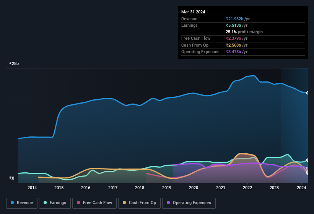Disable the Cash From Op legend entry
Image resolution: width=314 pixels, height=214 pixels.
pyautogui.click(x=139, y=203)
